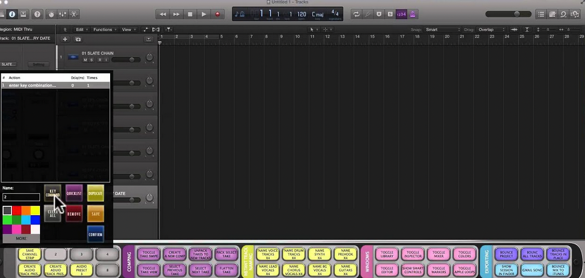Open the Functions menu

(105, 30)
